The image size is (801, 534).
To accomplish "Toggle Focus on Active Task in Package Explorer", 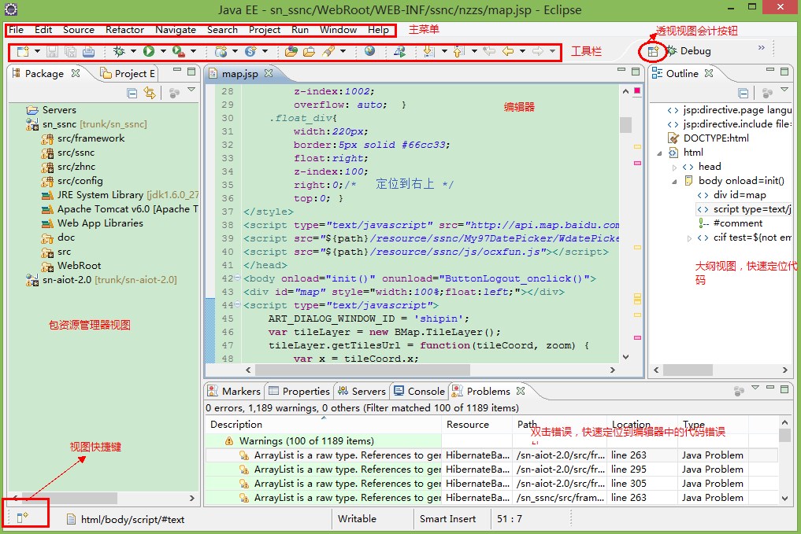I will tap(174, 94).
